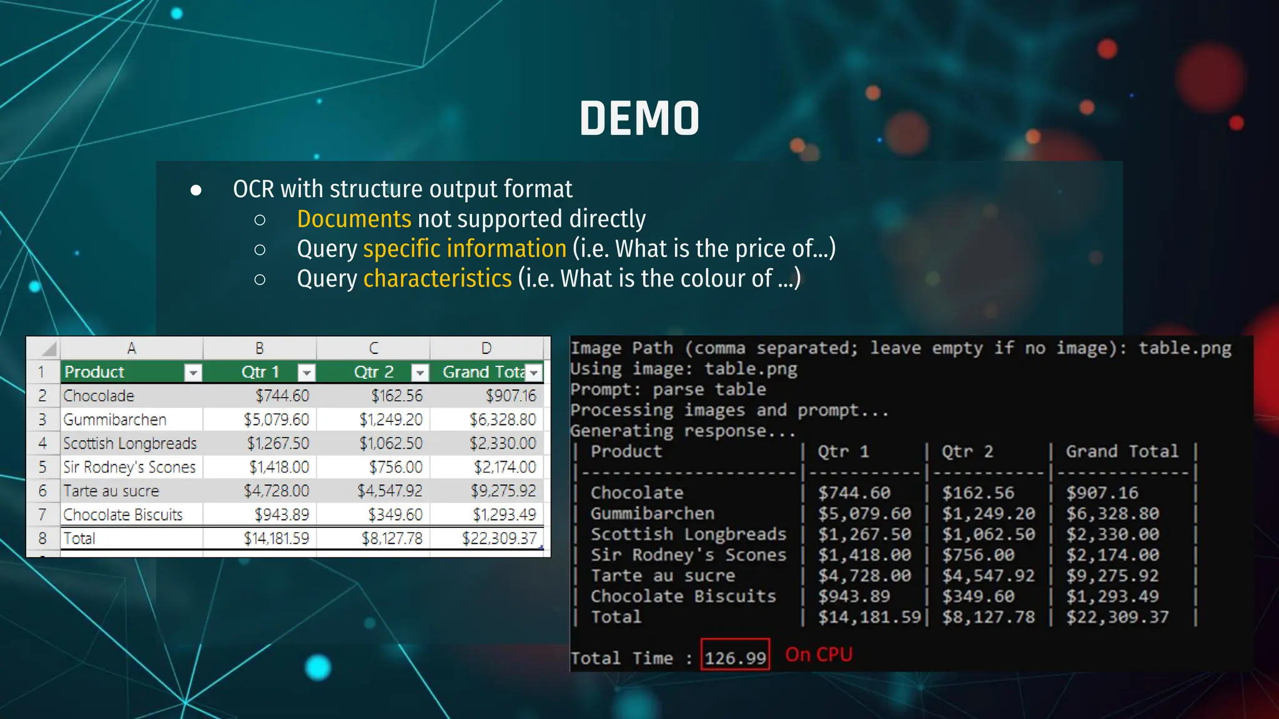
Task: Click the Chocolate Biscuits spreadsheet cell
Action: click(x=132, y=514)
